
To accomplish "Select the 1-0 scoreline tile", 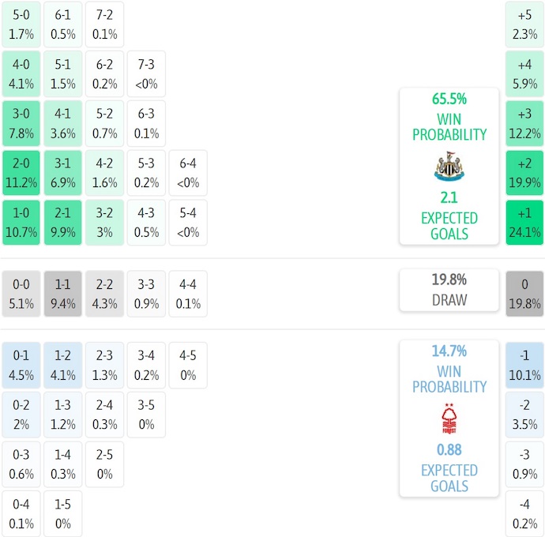I will coord(21,223).
